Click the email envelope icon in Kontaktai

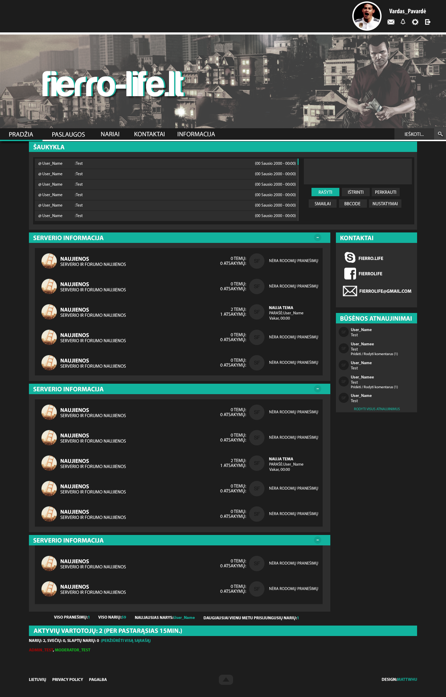tap(350, 291)
